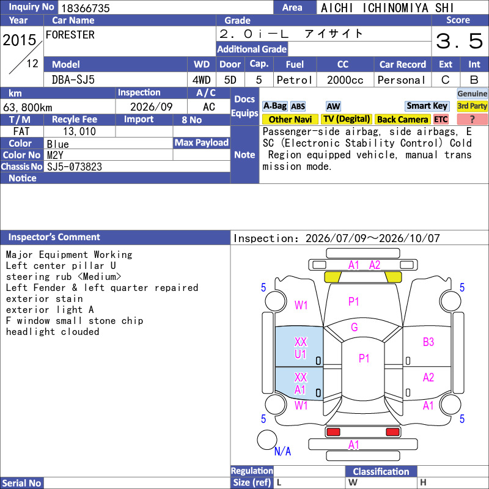Image resolution: width=489 pixels, height=489 pixels.
Task: Click the A1 mark on rear bumper
Action: click(x=354, y=445)
